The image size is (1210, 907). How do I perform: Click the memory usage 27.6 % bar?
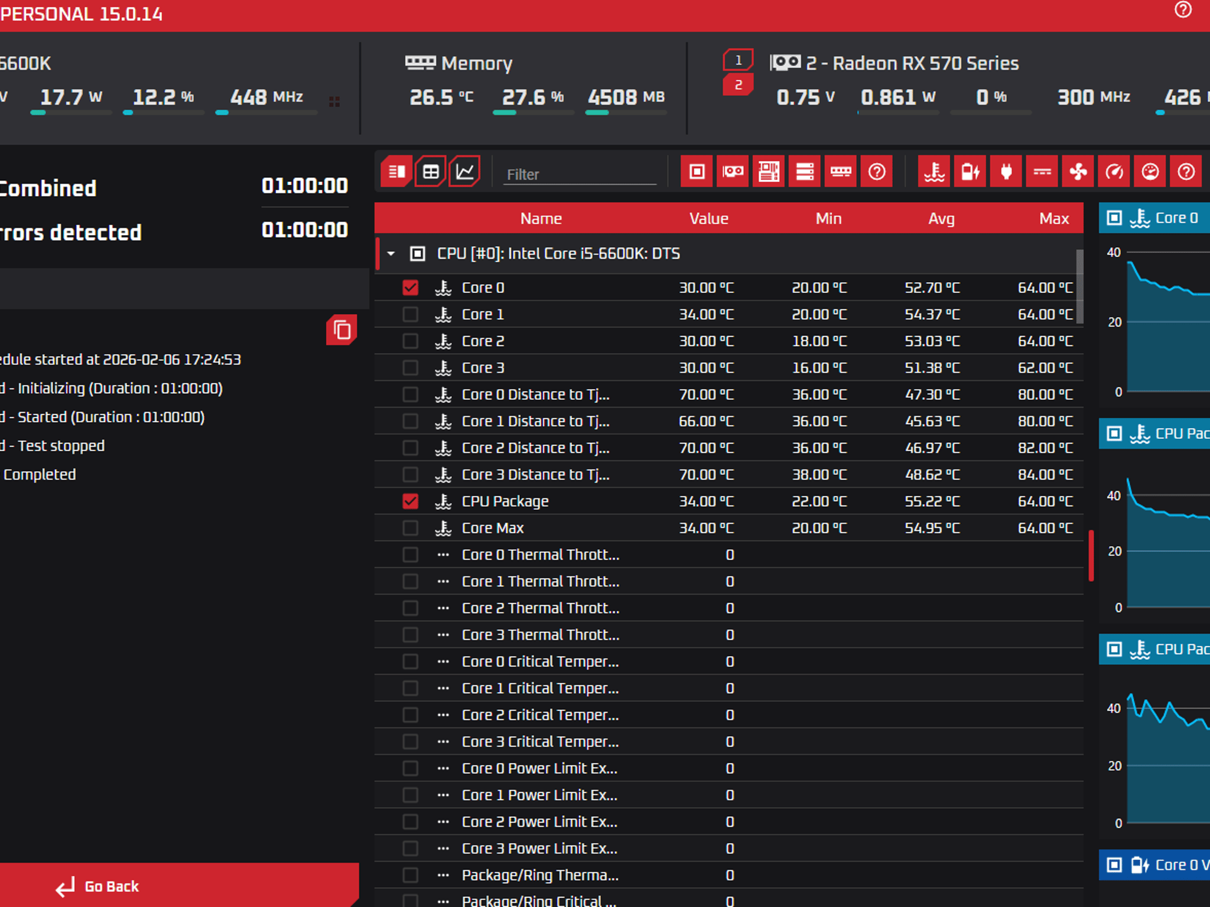(x=533, y=112)
